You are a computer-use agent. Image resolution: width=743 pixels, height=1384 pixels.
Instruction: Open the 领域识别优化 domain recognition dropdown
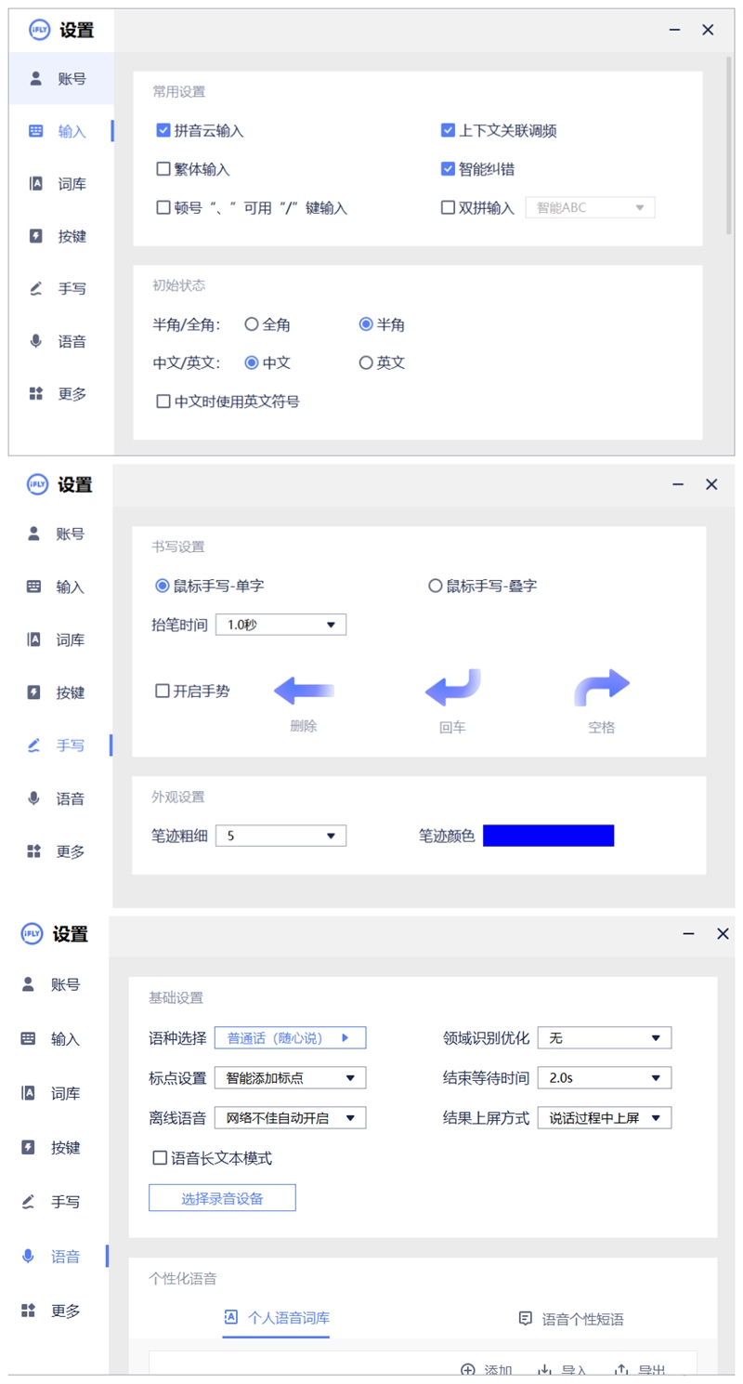click(x=604, y=1036)
